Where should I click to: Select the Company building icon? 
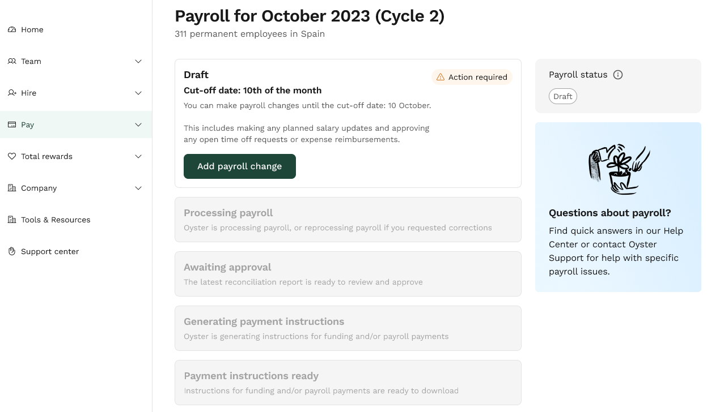point(12,188)
